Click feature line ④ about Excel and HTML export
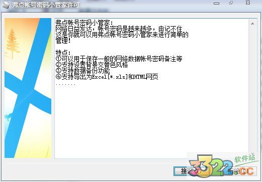 (x=107, y=77)
